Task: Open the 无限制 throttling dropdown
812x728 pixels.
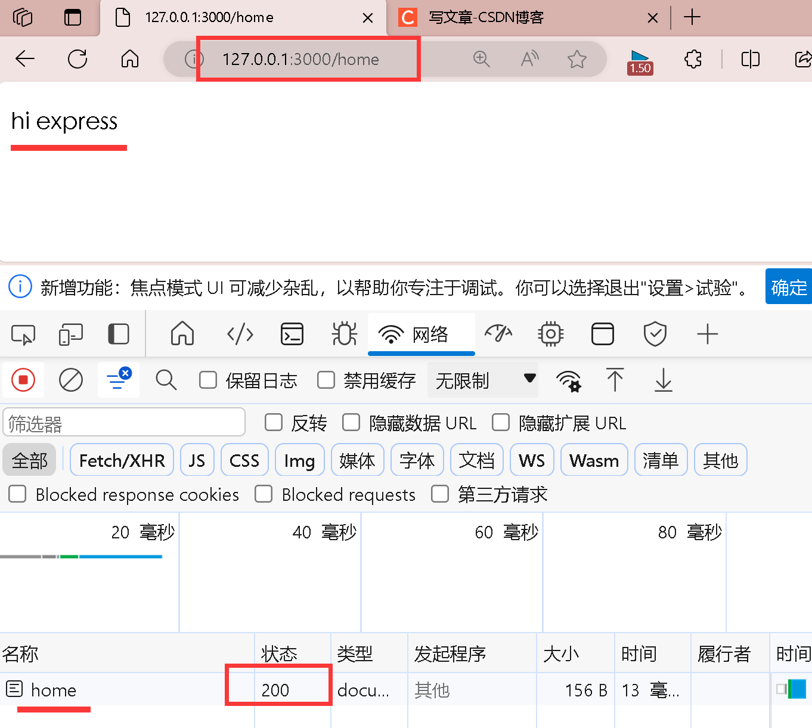Action: coord(483,380)
